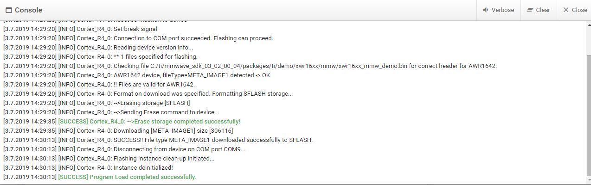Click the Console window icon in header
This screenshot has width=591, height=185.
tap(9, 10)
